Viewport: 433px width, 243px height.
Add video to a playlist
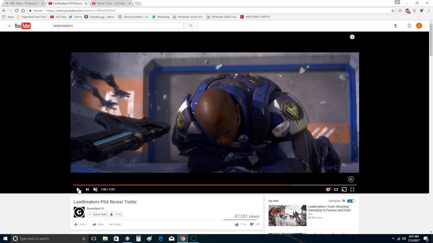pyautogui.click(x=80, y=224)
